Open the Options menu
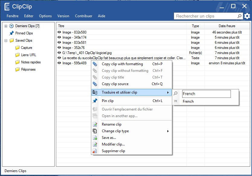This screenshot has height=176, width=252. tap(45, 16)
